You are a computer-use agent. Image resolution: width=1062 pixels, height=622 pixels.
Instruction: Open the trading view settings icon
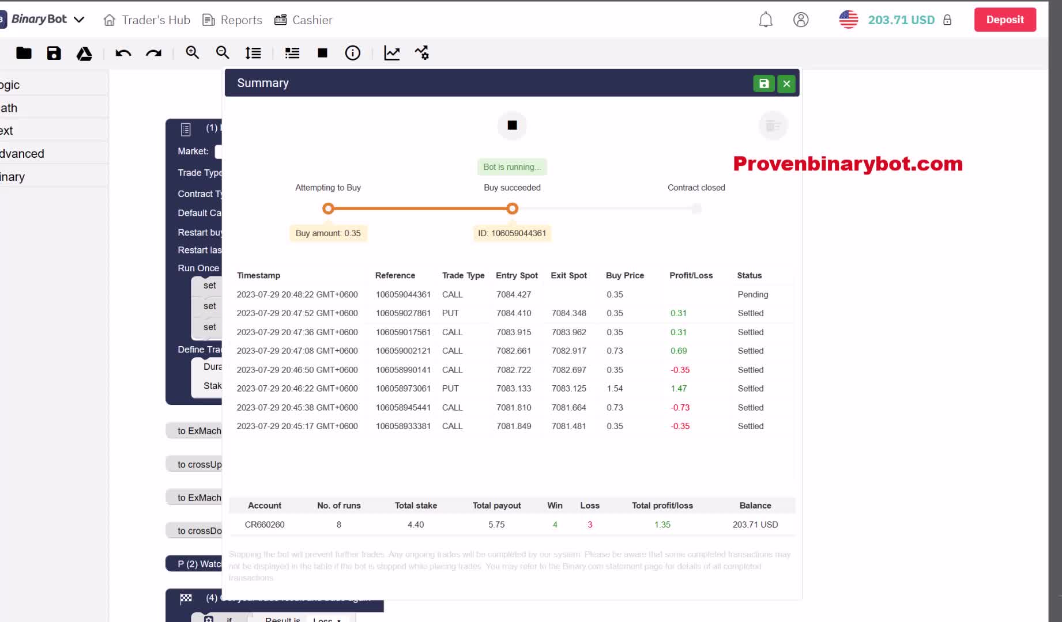tap(421, 53)
